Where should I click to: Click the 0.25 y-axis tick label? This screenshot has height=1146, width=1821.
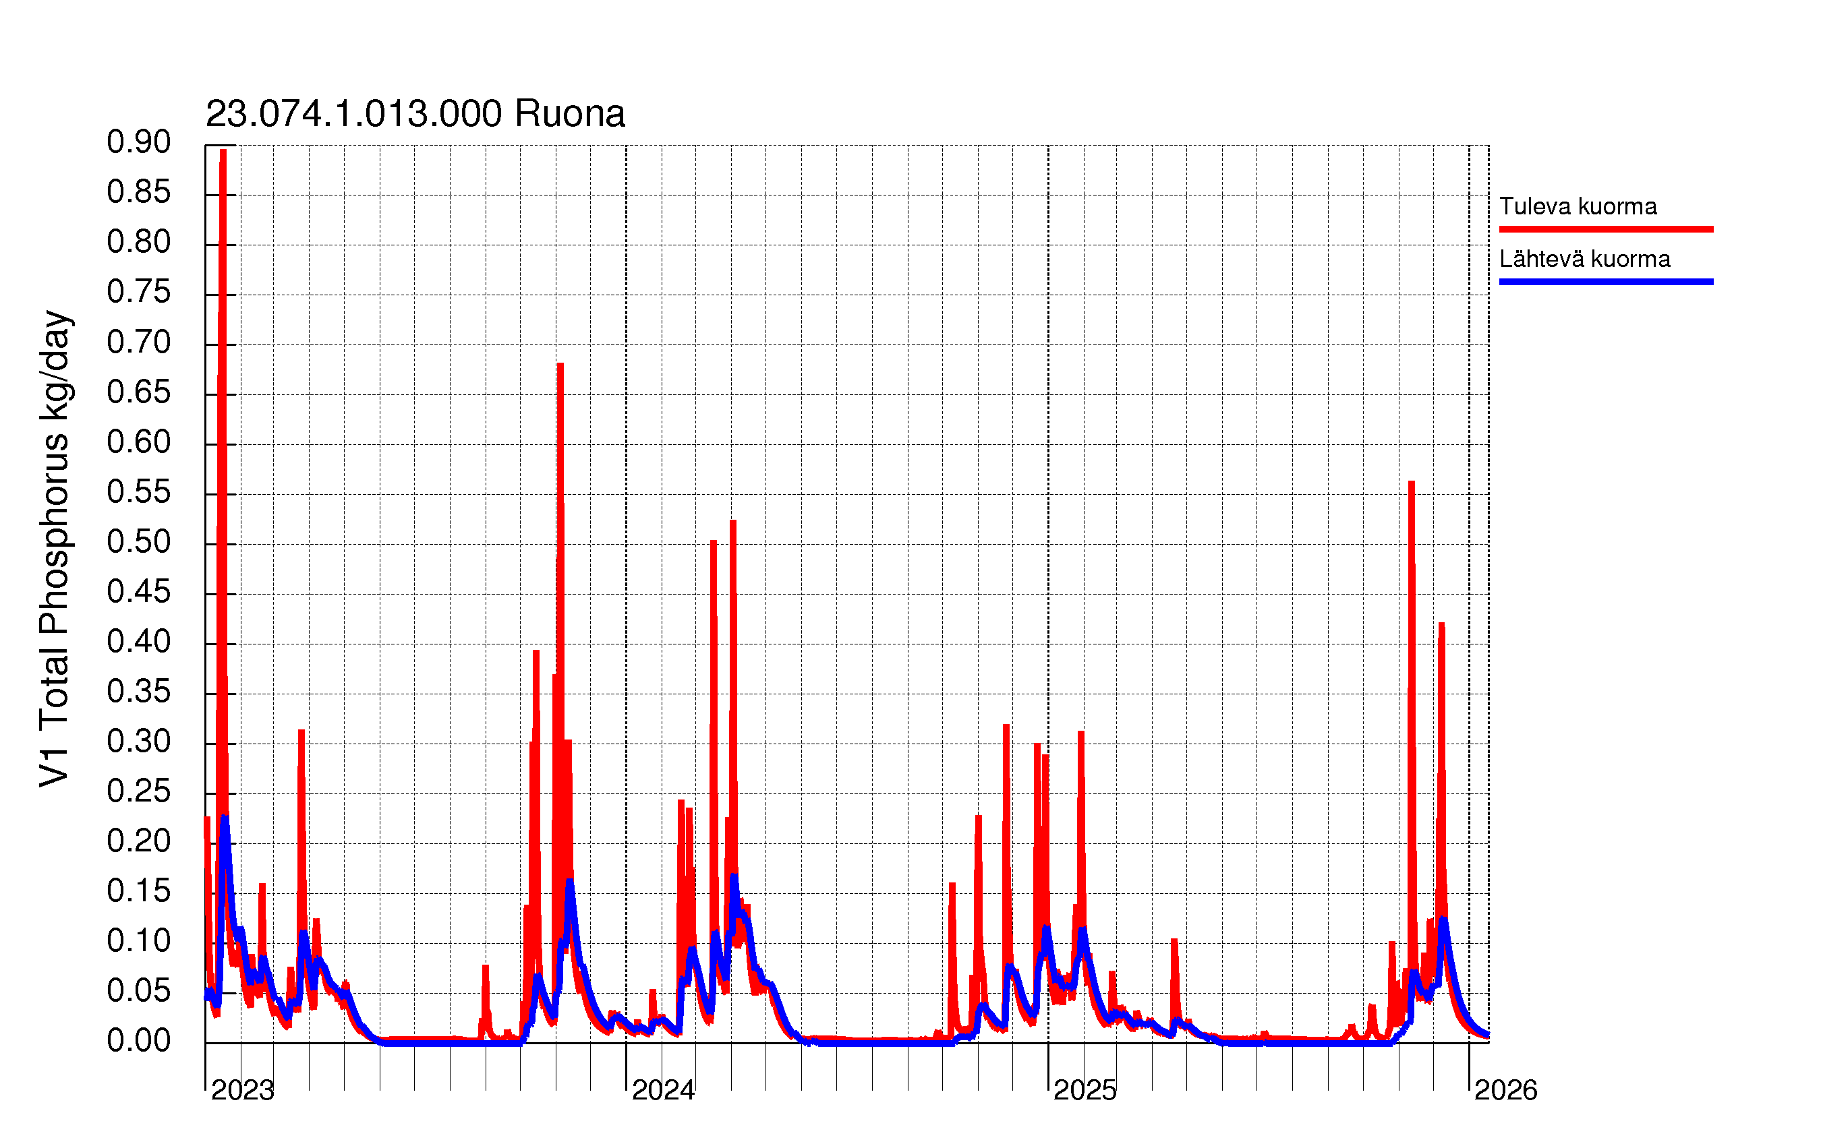138,791
